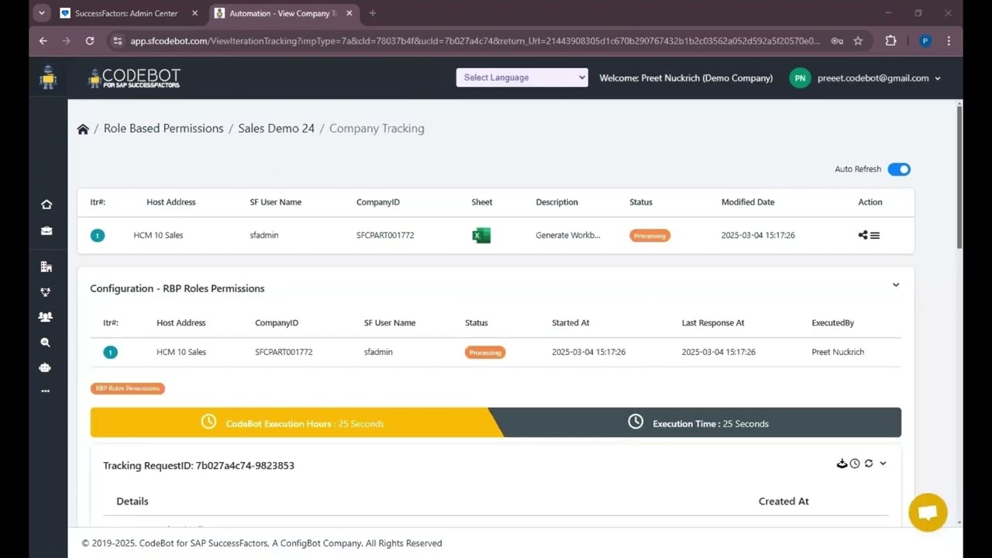Toggle the Auto Refresh switch

point(899,169)
